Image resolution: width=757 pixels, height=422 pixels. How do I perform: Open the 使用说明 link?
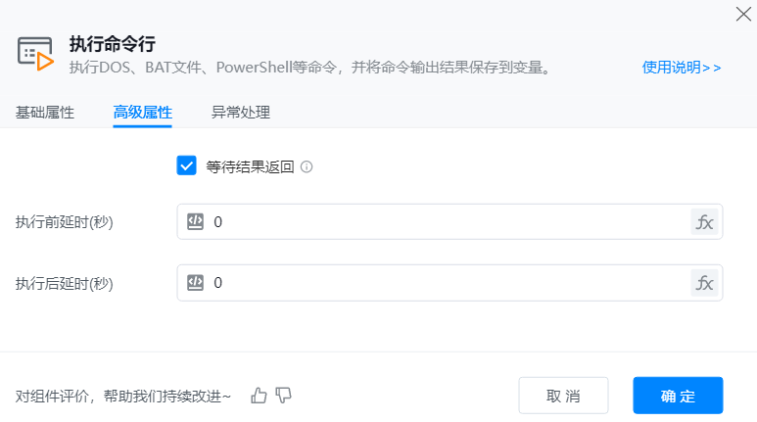pos(682,68)
